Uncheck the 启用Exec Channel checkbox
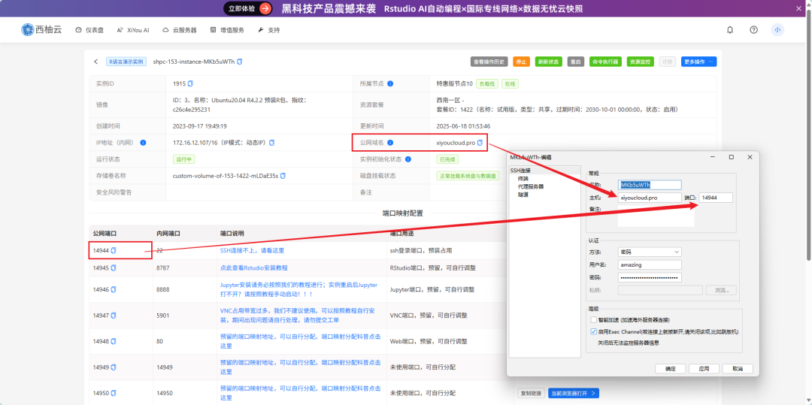 (593, 331)
